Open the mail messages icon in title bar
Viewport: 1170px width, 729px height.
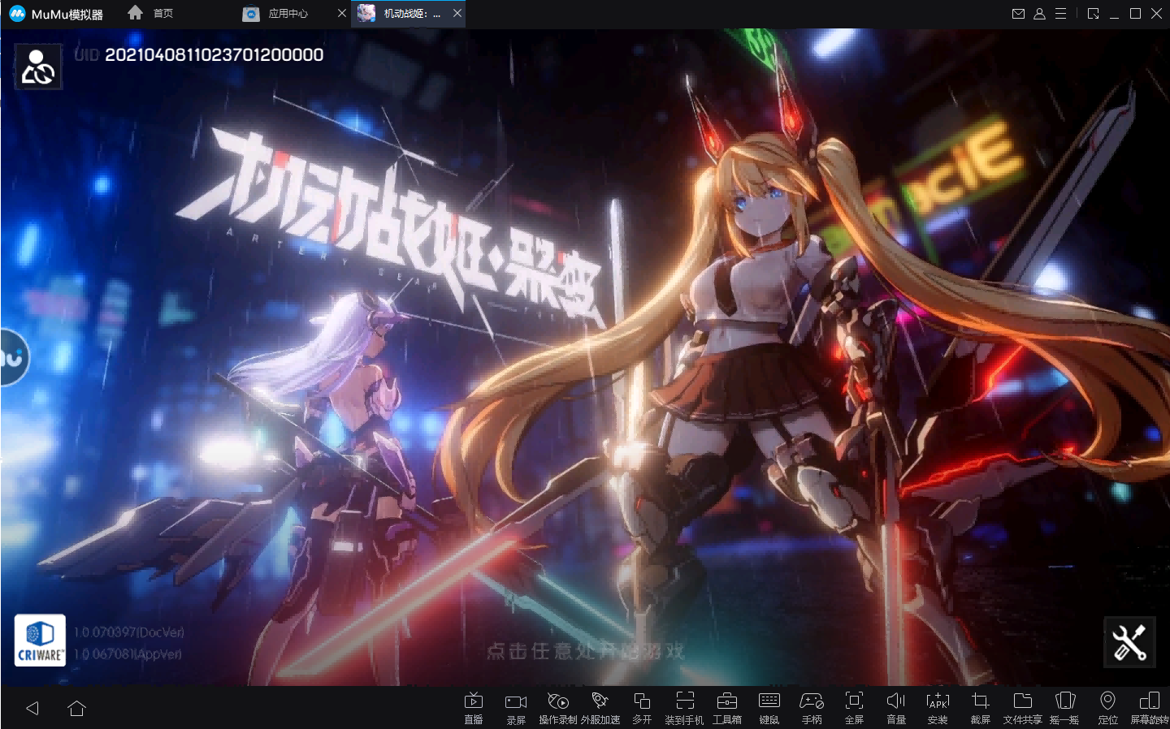pos(1018,14)
